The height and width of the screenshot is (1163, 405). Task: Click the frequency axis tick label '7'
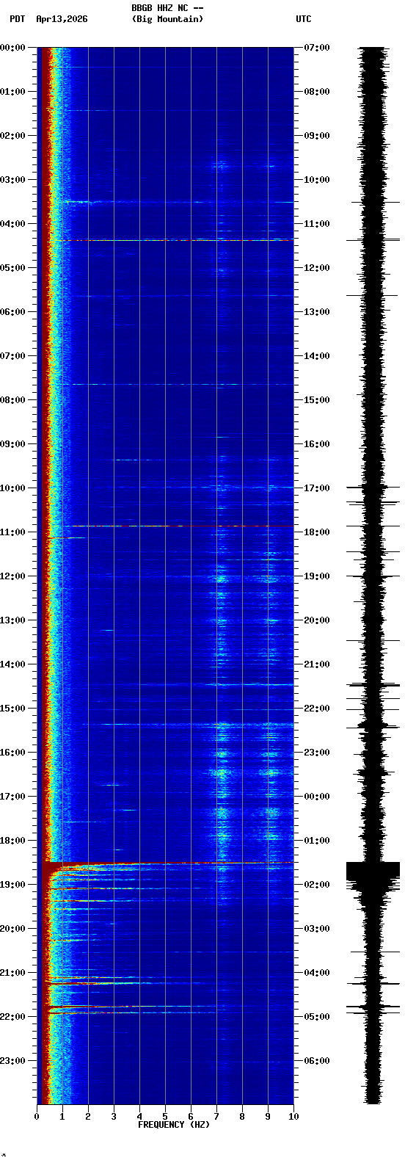216,1117
